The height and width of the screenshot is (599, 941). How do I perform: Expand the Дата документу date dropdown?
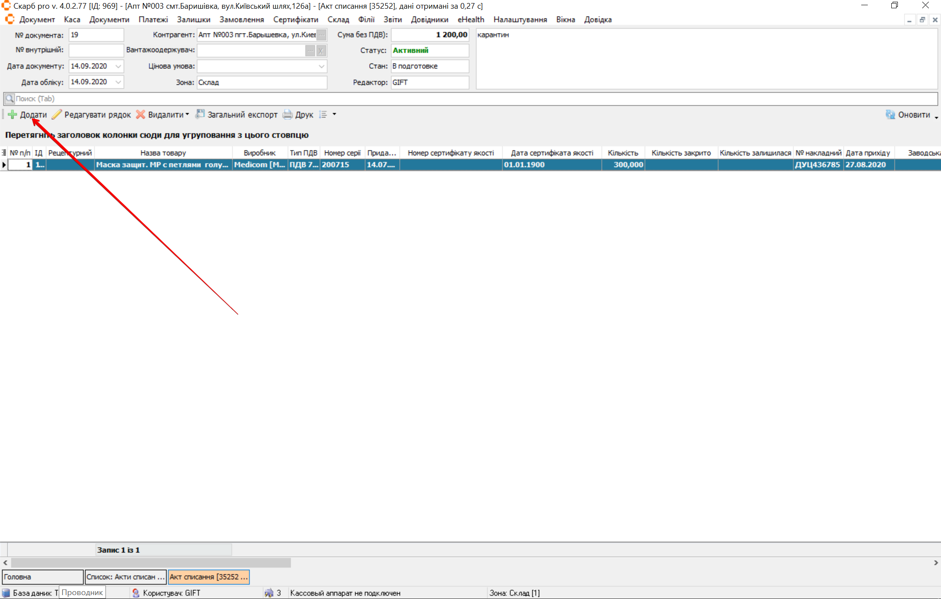[118, 66]
